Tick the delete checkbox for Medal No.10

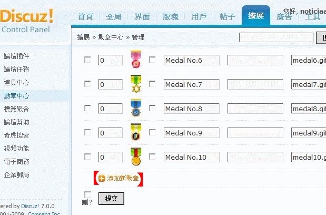pyautogui.click(x=87, y=157)
